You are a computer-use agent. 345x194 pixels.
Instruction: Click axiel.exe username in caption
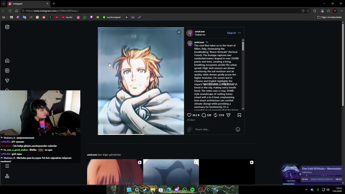point(199,42)
